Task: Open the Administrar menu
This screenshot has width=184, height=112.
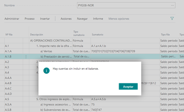Action: click(12, 19)
